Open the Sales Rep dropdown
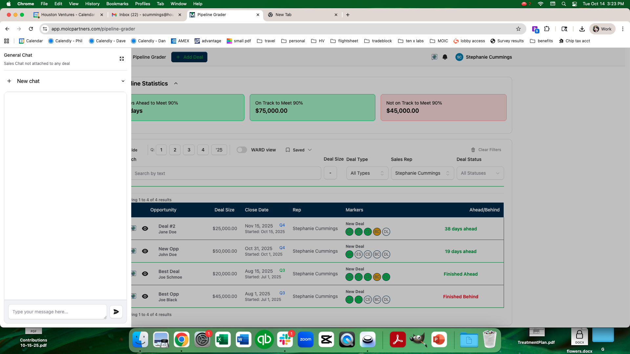This screenshot has height=354, width=630. tap(422, 173)
